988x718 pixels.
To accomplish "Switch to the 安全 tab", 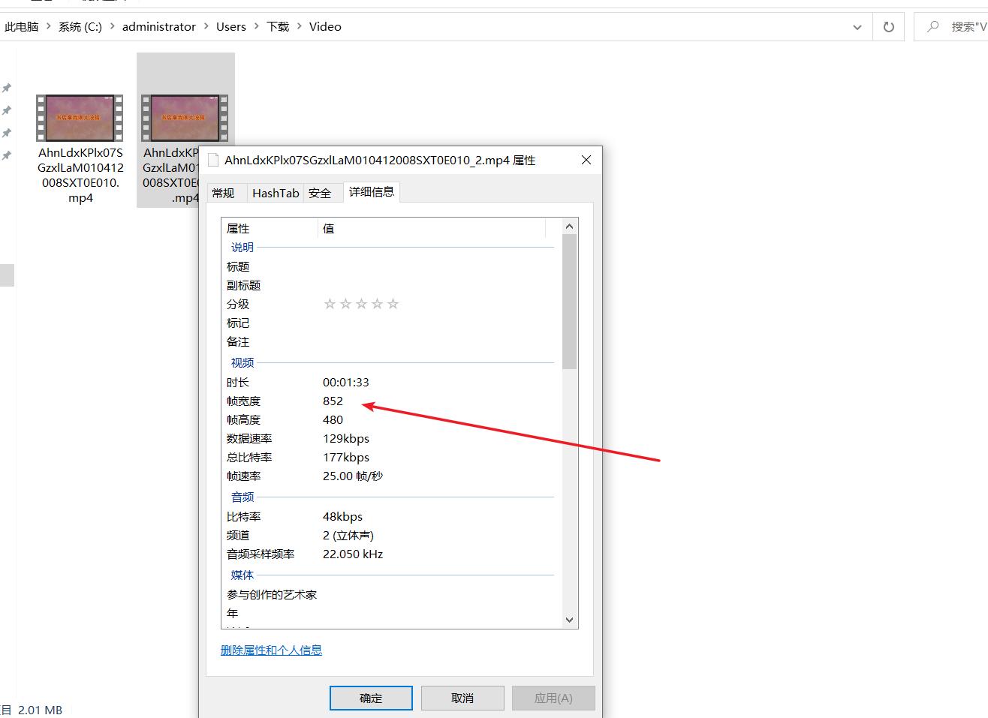I will [x=320, y=194].
